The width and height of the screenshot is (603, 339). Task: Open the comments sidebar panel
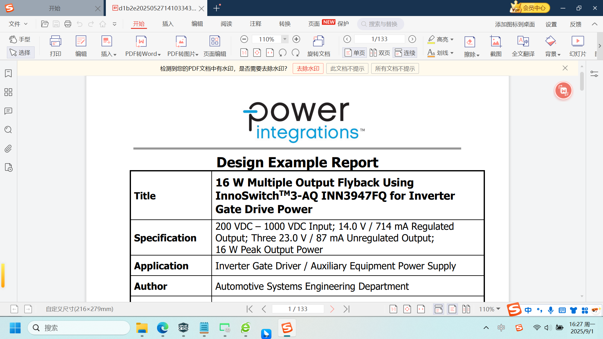point(8,111)
